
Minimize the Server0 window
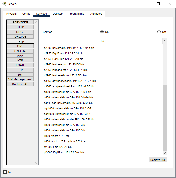147,4
